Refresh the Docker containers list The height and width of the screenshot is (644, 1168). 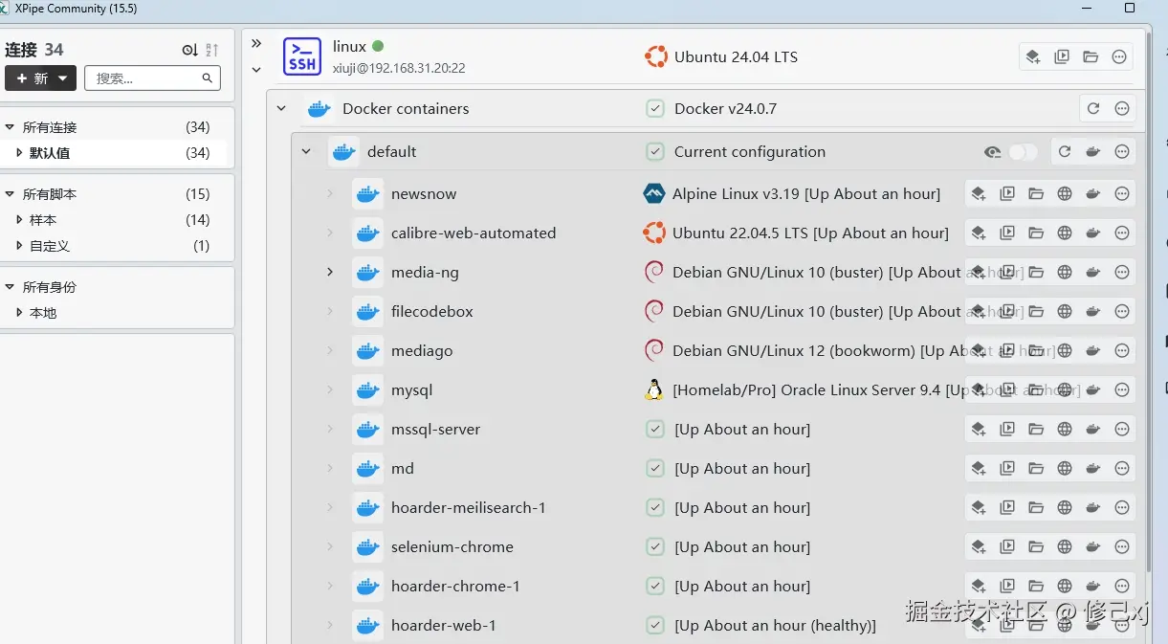click(x=1093, y=109)
